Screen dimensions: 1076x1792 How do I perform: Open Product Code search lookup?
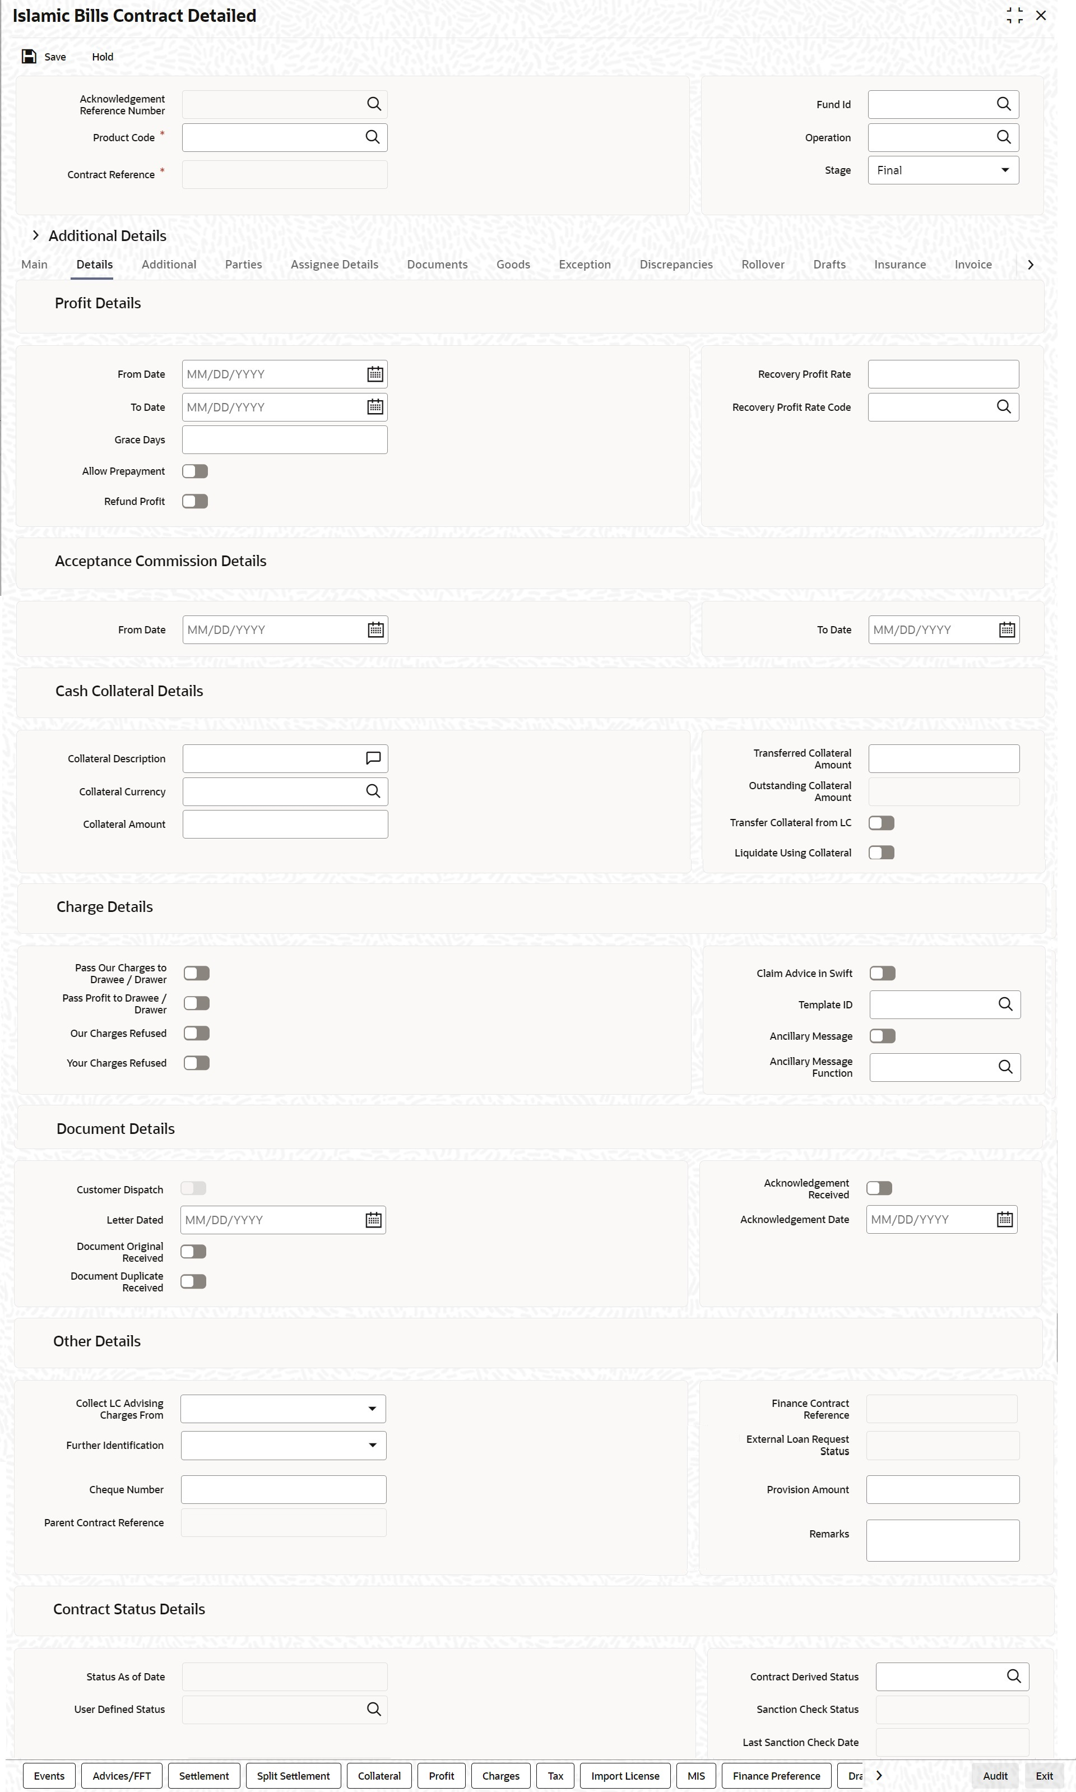click(373, 137)
